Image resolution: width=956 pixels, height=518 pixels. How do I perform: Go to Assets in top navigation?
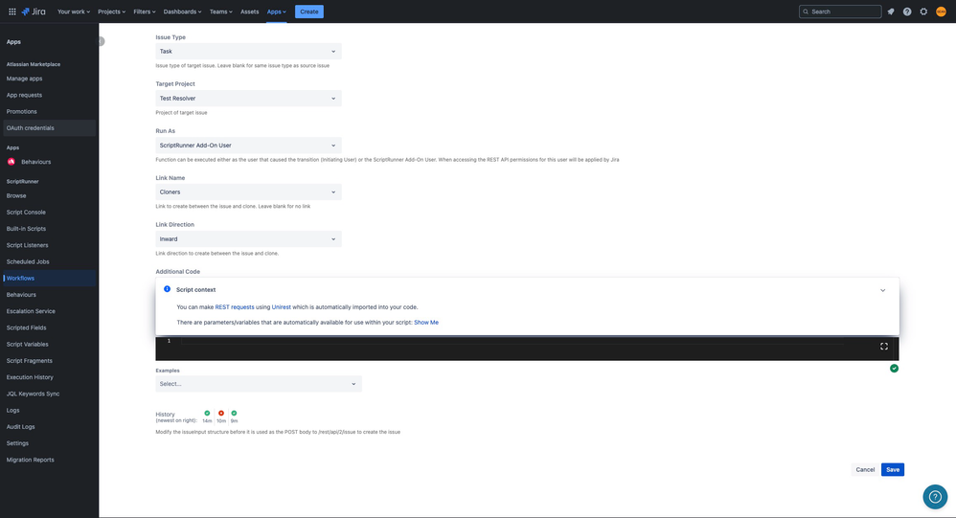coord(249,11)
